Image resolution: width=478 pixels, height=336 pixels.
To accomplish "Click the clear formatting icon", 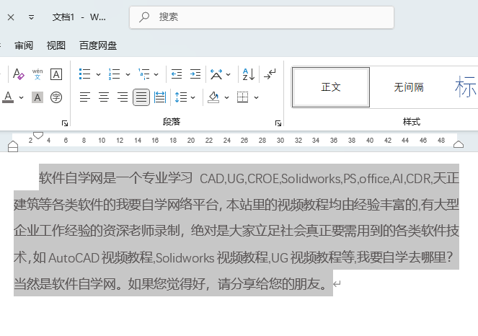I will click(x=18, y=74).
